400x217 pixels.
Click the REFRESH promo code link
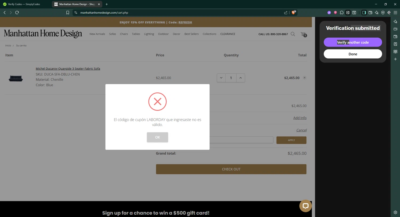tap(185, 22)
